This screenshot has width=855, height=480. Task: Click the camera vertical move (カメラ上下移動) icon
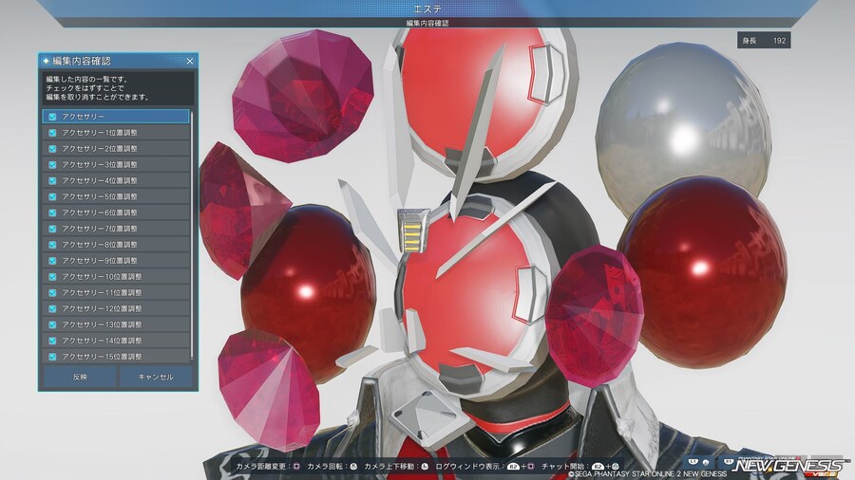coord(425,467)
